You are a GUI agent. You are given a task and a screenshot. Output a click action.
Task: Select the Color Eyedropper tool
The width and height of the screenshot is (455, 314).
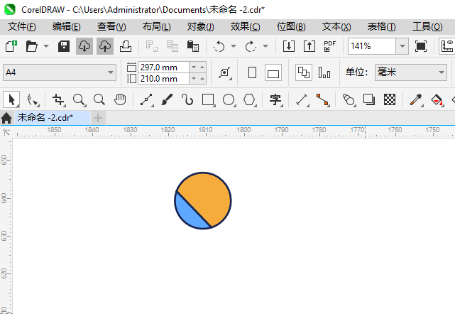416,100
